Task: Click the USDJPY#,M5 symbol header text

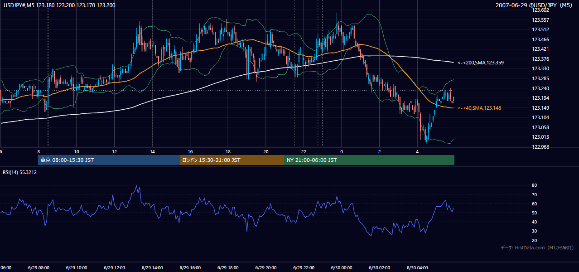Action: tap(59, 5)
